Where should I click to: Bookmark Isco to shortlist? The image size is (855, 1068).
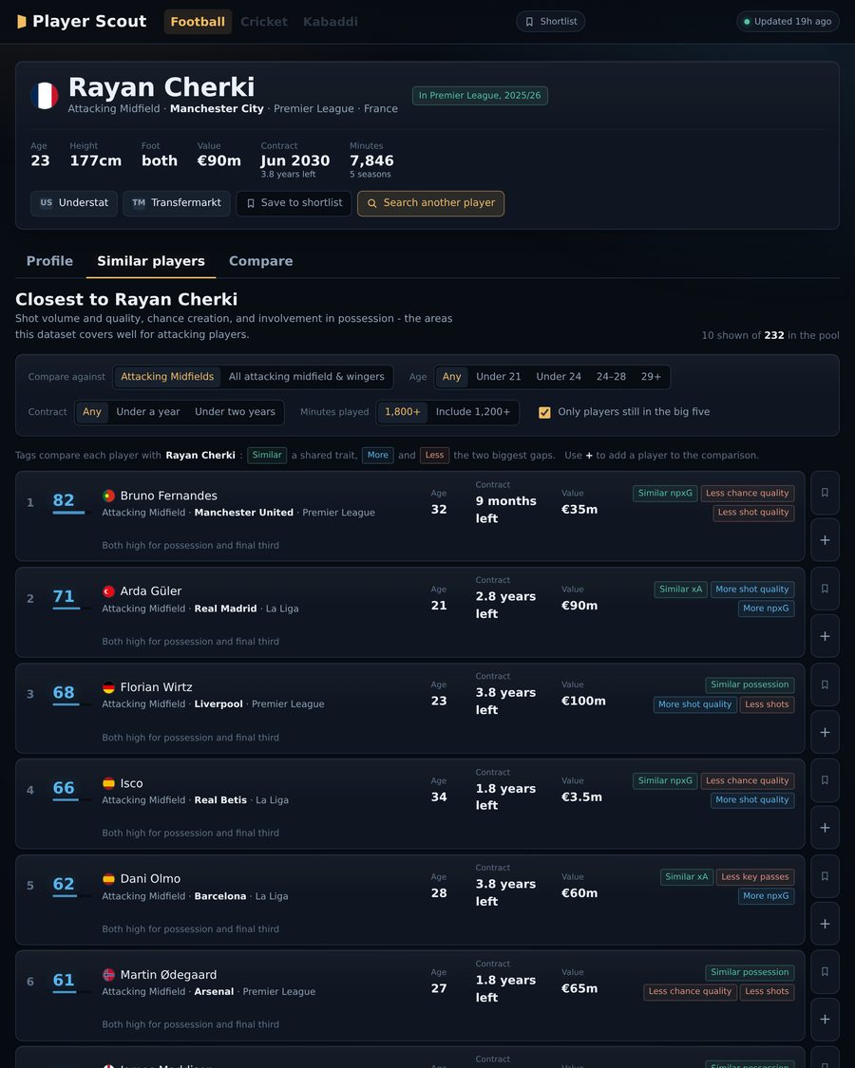(825, 780)
